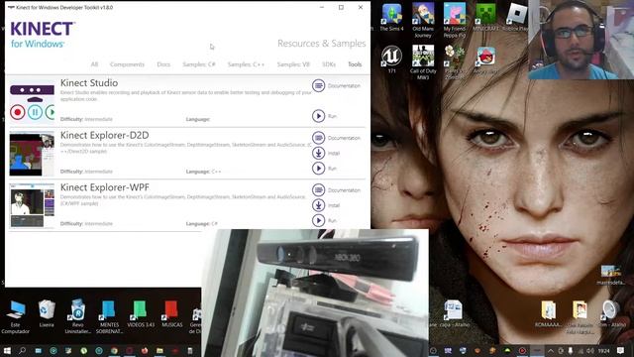Viewport: 634px width, 357px height.
Task: Select Old Man's Journey desktop icon
Action: (423, 21)
